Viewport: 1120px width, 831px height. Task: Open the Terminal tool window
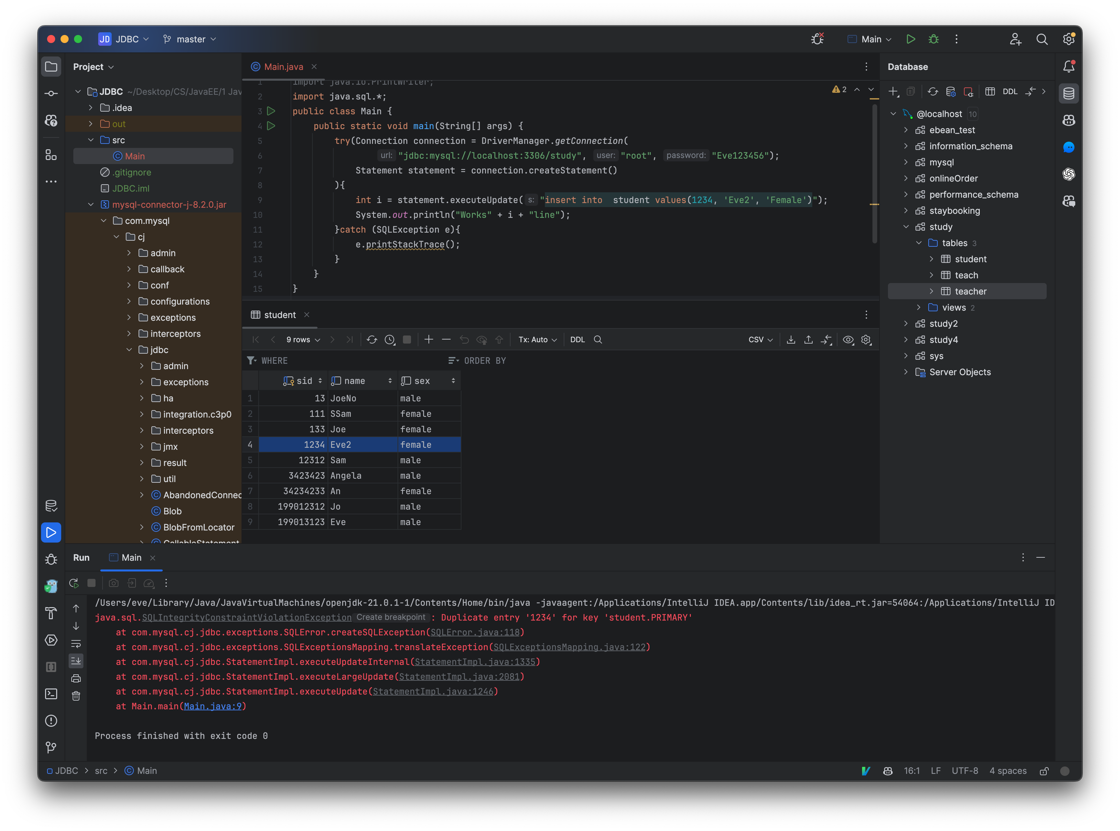tap(51, 694)
